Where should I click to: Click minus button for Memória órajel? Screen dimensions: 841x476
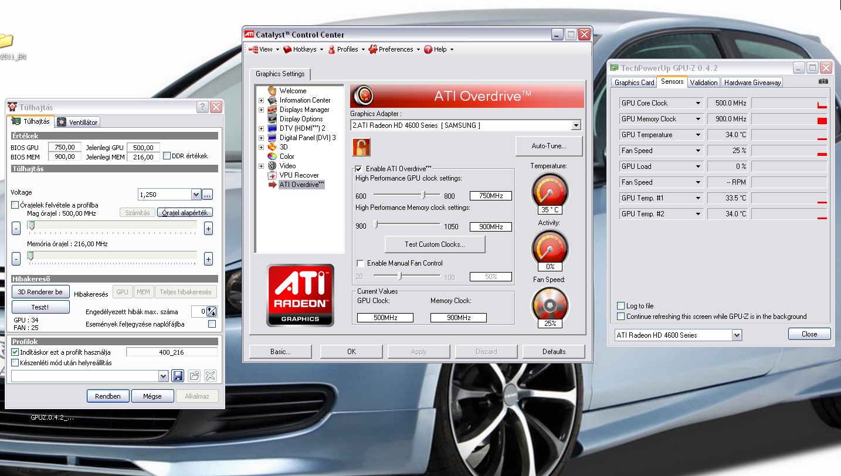click(16, 259)
